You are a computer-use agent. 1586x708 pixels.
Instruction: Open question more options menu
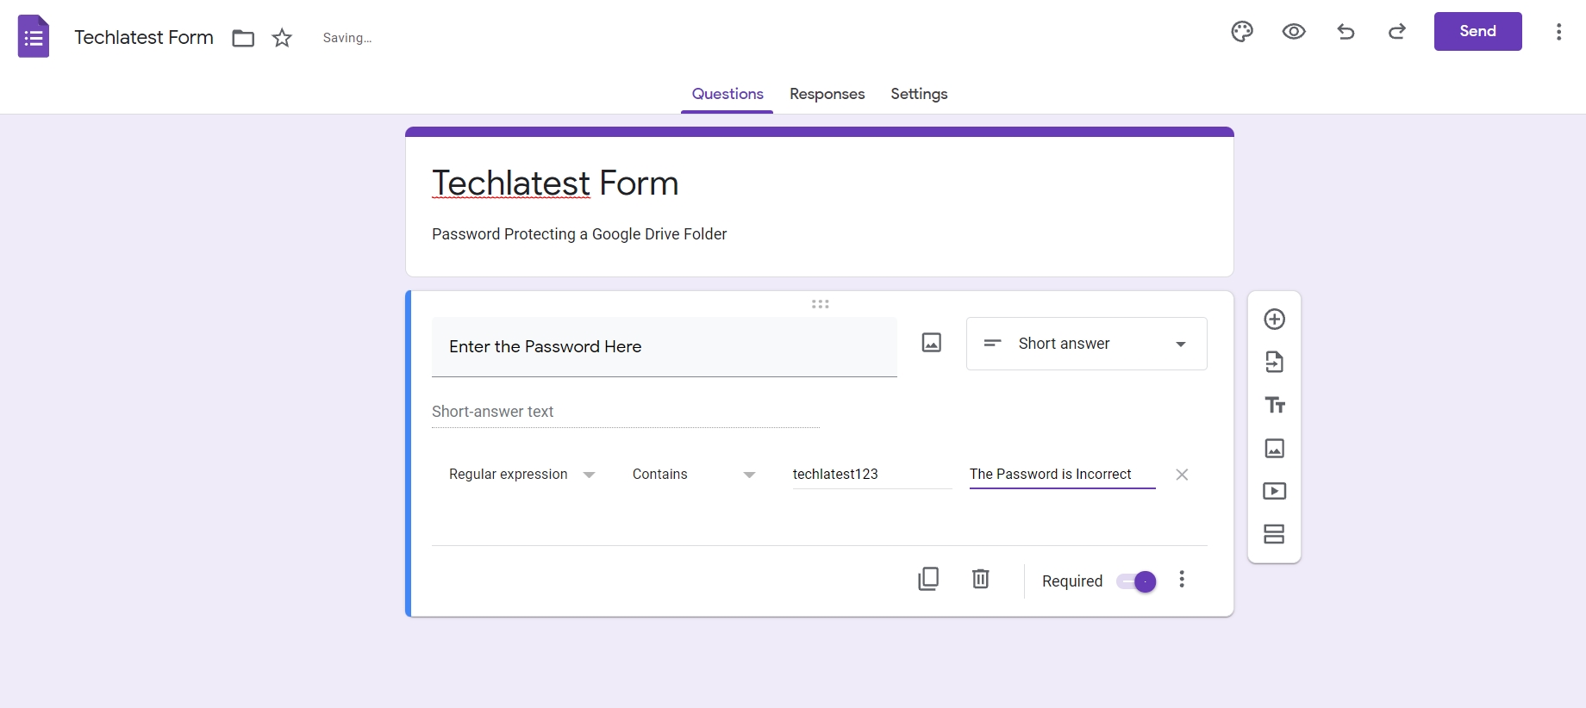(1182, 580)
